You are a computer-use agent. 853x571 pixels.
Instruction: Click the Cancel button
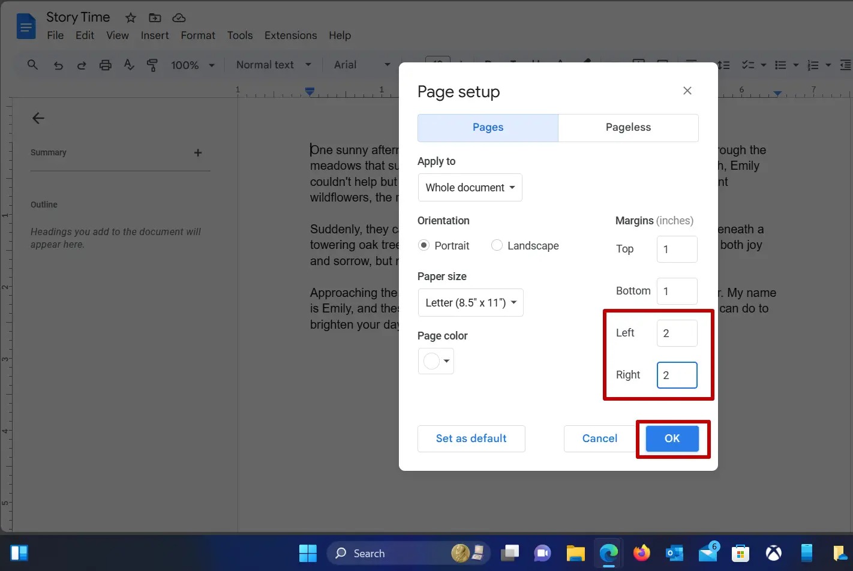[x=600, y=438]
